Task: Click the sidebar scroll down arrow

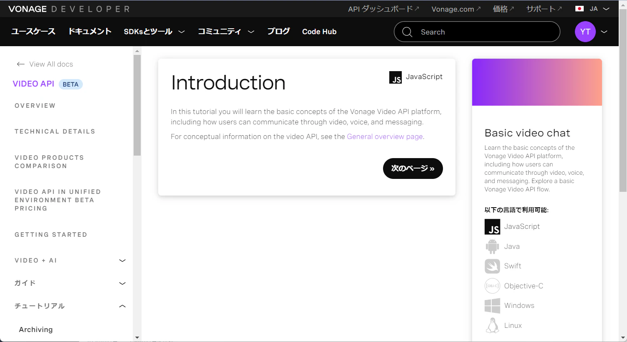Action: (x=137, y=337)
